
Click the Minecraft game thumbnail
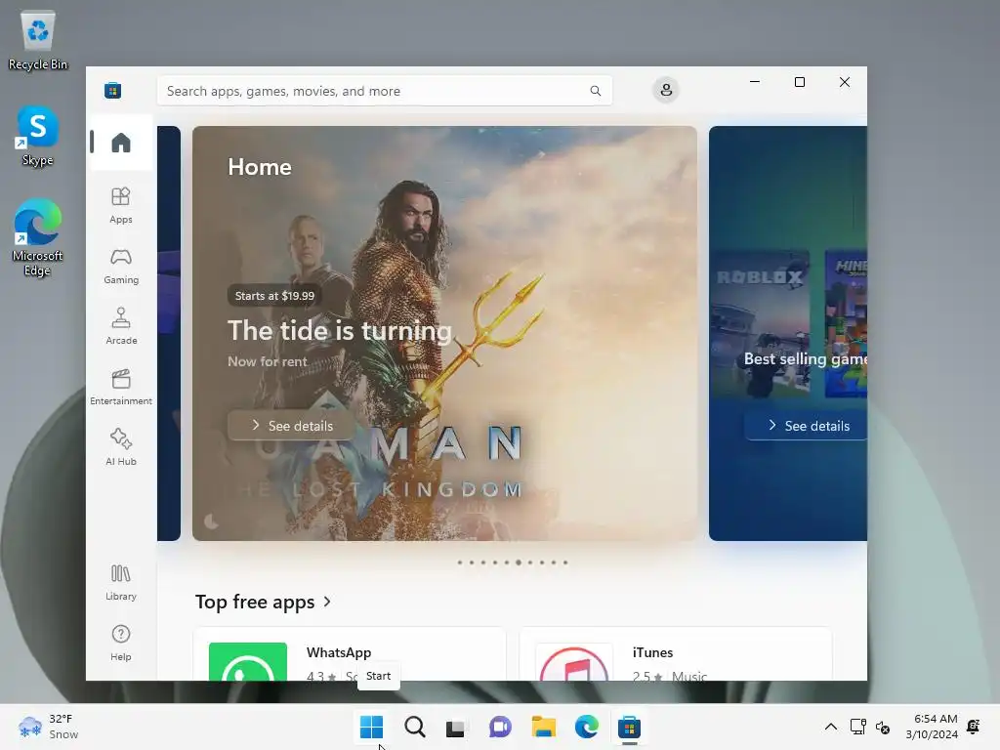tap(846, 323)
